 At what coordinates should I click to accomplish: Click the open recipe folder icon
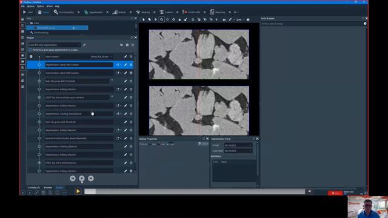pyautogui.click(x=121, y=45)
